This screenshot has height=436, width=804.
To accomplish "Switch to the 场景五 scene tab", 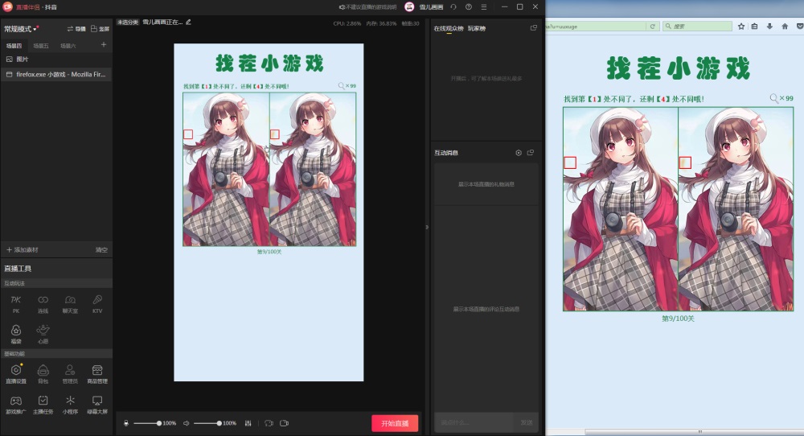I will [41, 46].
